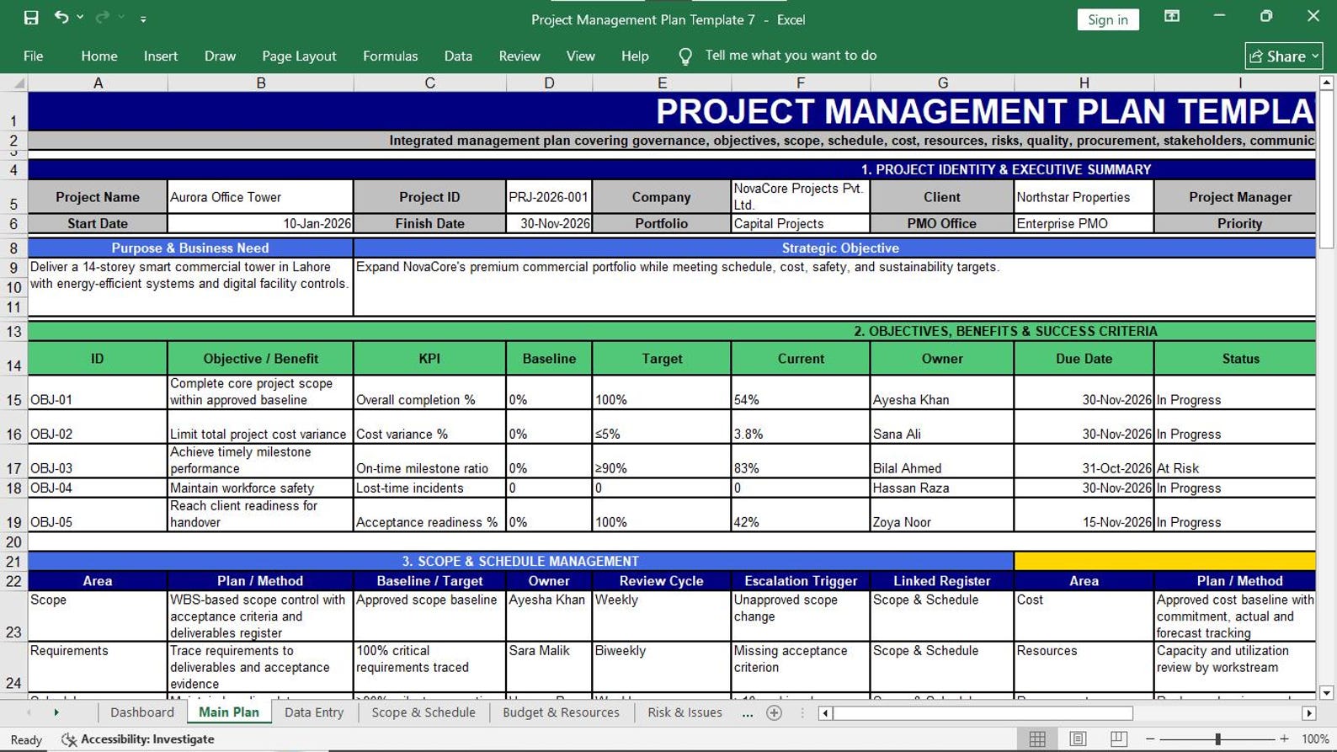The image size is (1337, 752).
Task: Select column A header
Action: pos(98,83)
